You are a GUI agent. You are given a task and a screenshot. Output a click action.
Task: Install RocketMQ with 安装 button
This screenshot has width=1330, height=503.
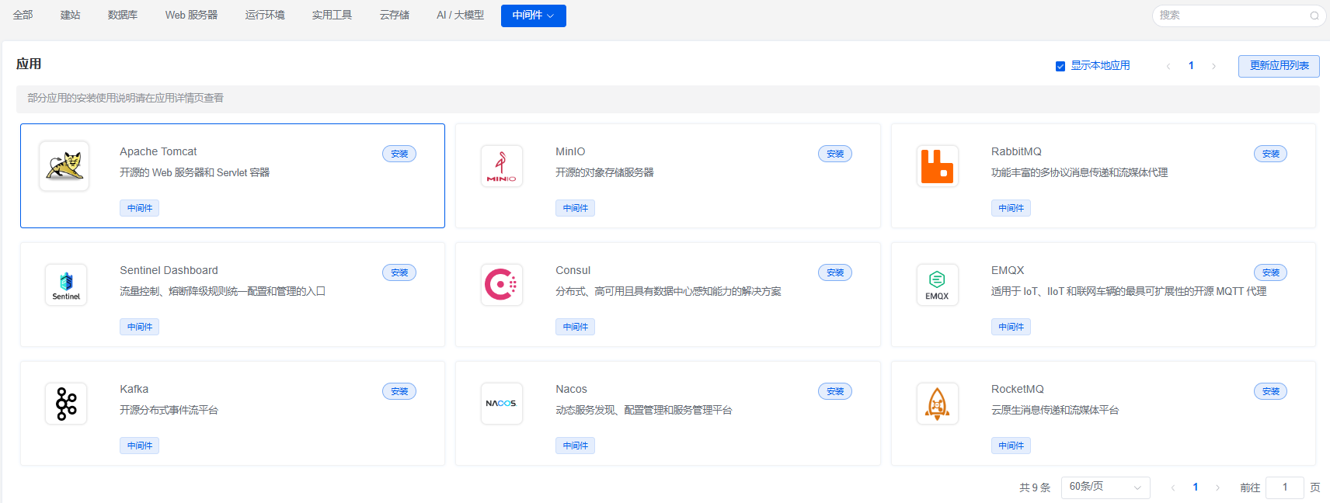(1271, 391)
